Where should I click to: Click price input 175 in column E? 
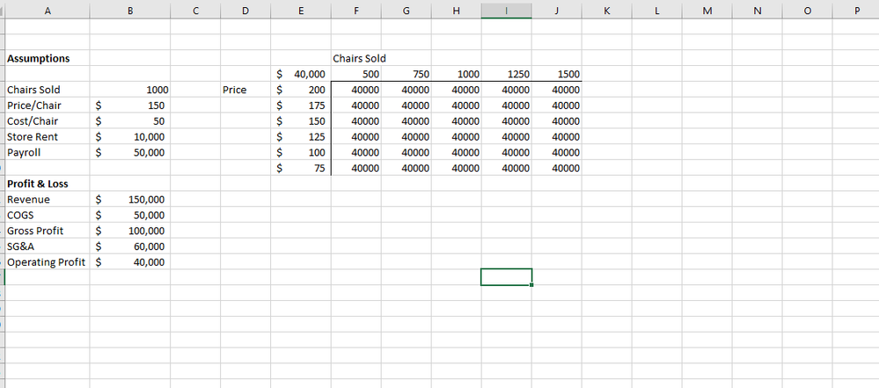[x=301, y=106]
